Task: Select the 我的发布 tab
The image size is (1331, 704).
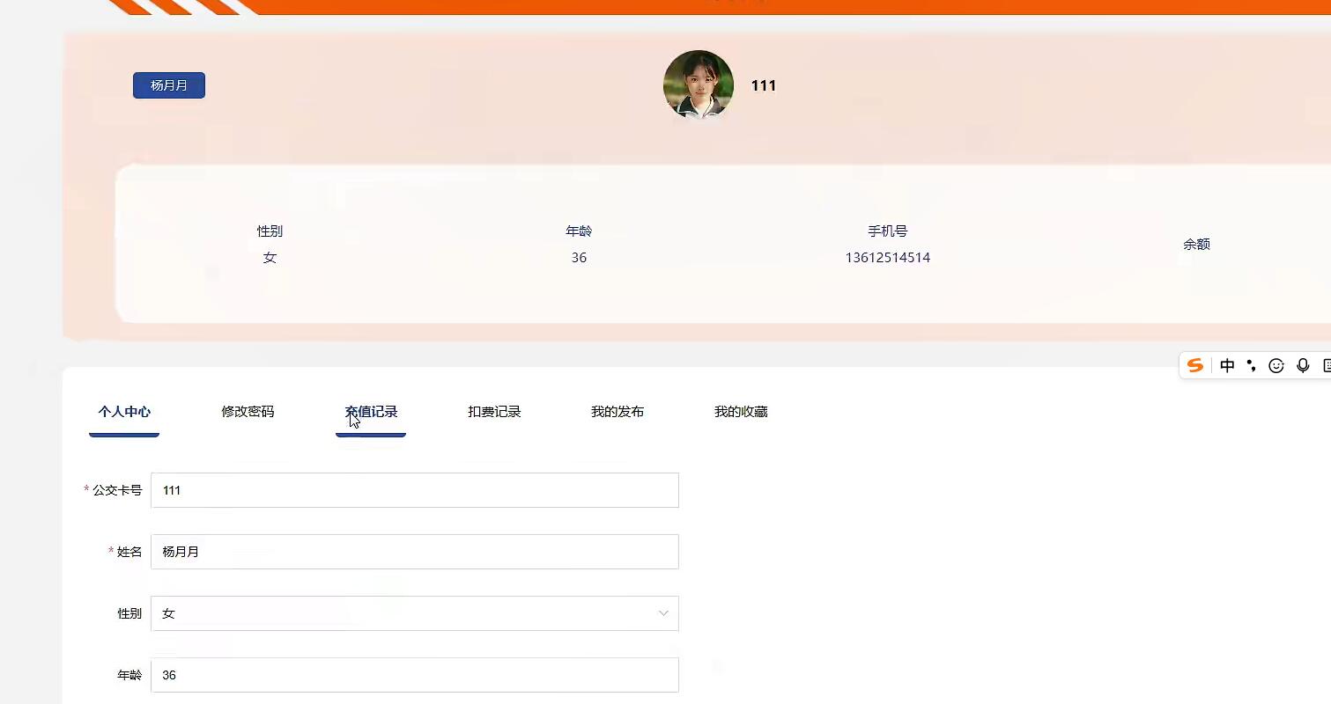Action: point(617,411)
